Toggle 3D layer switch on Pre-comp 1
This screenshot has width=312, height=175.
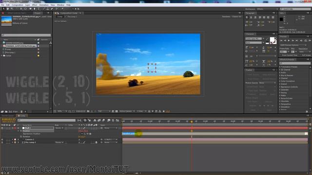click(97, 142)
